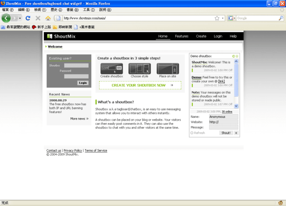This screenshot has height=206, width=286.
Task: Open the 即時新聞 feed bookmark folder
Action: [62, 27]
